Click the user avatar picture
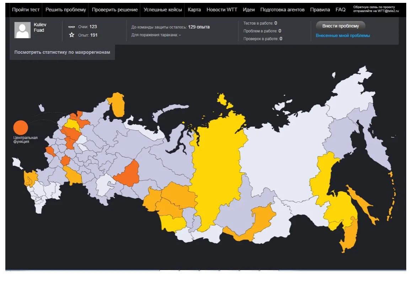 tap(22, 30)
